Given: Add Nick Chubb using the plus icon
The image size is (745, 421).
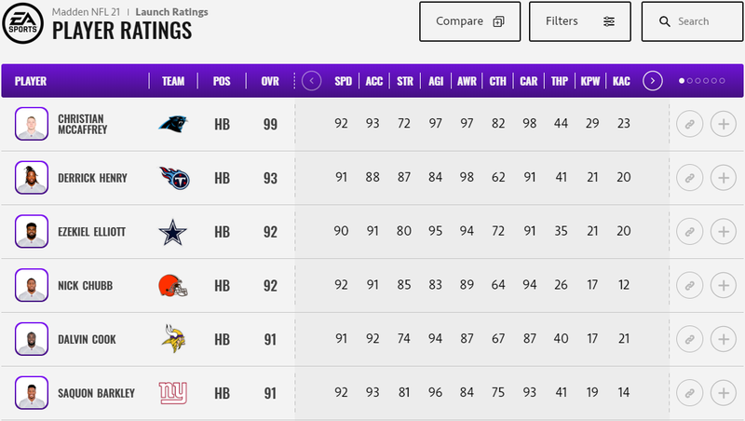Looking at the screenshot, I should (x=724, y=285).
